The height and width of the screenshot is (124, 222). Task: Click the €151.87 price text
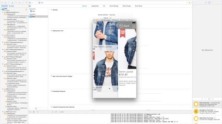coord(123,75)
